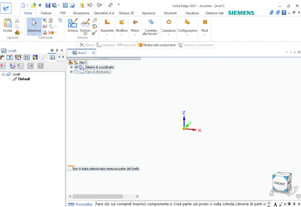
Task: Open dropdown arrow under Assembla
Action: pyautogui.click(x=107, y=35)
